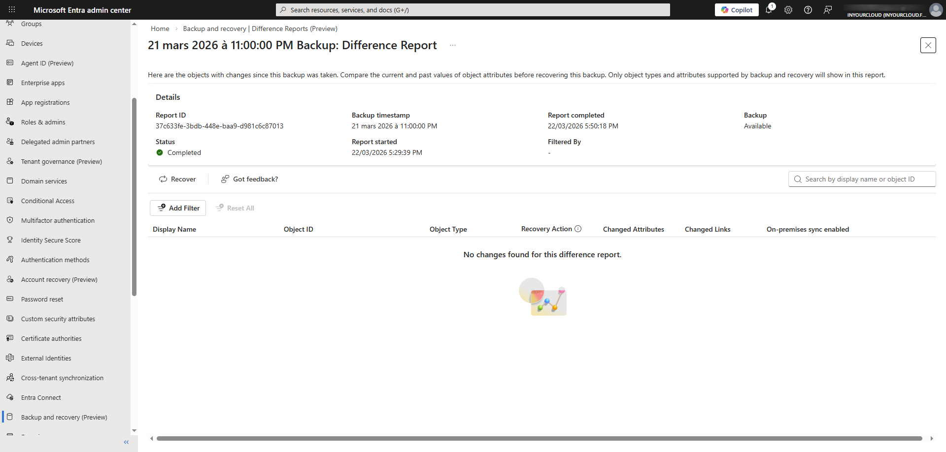Open Conditional Access in sidebar
This screenshot has height=452, width=946.
(48, 201)
